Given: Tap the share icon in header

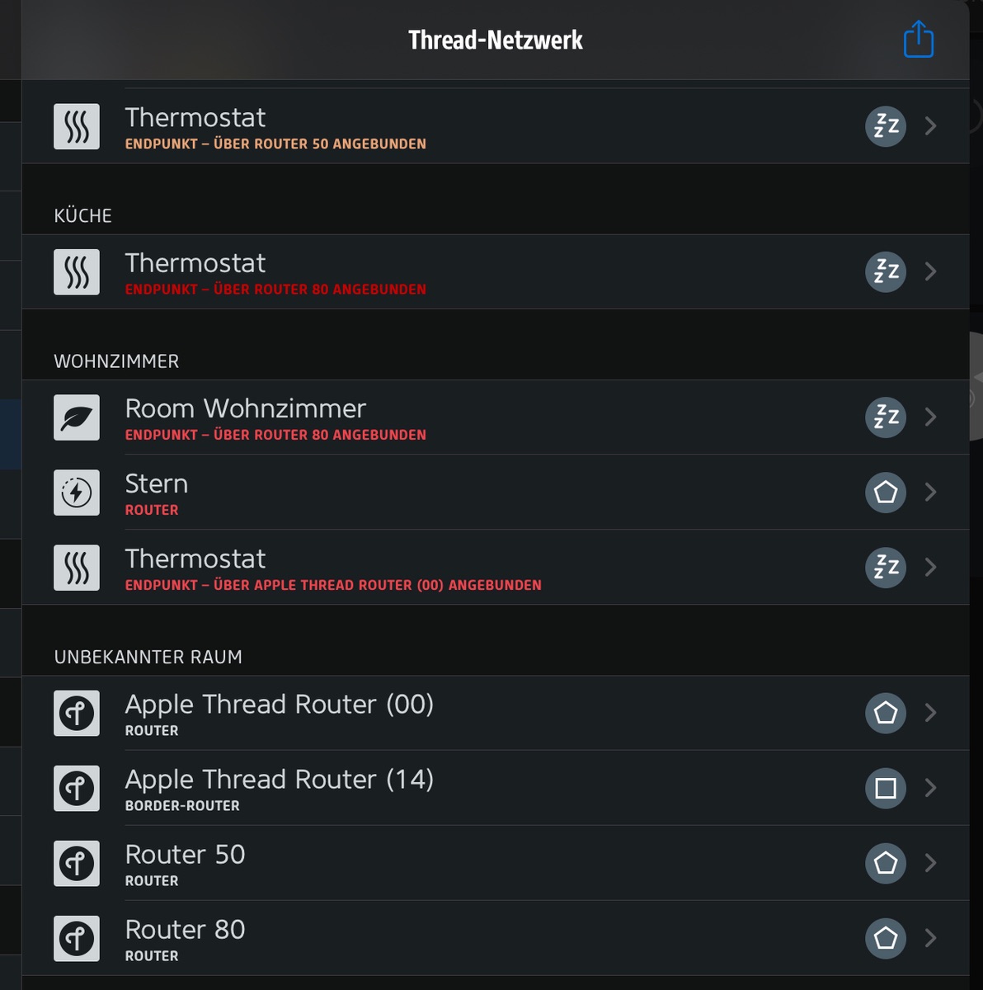Looking at the screenshot, I should (x=918, y=40).
